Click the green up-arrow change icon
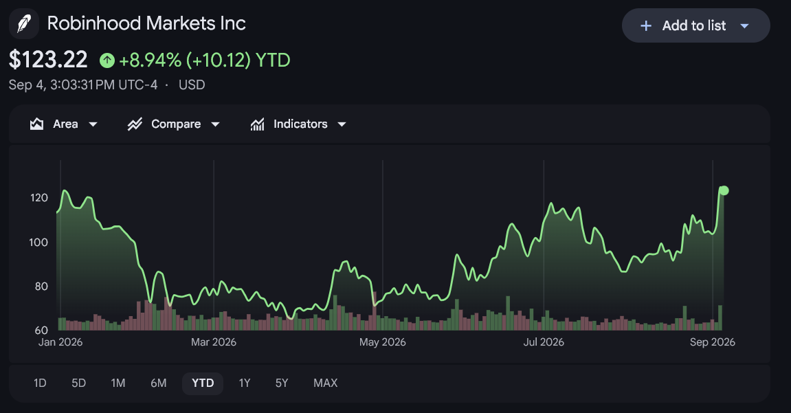 click(107, 60)
